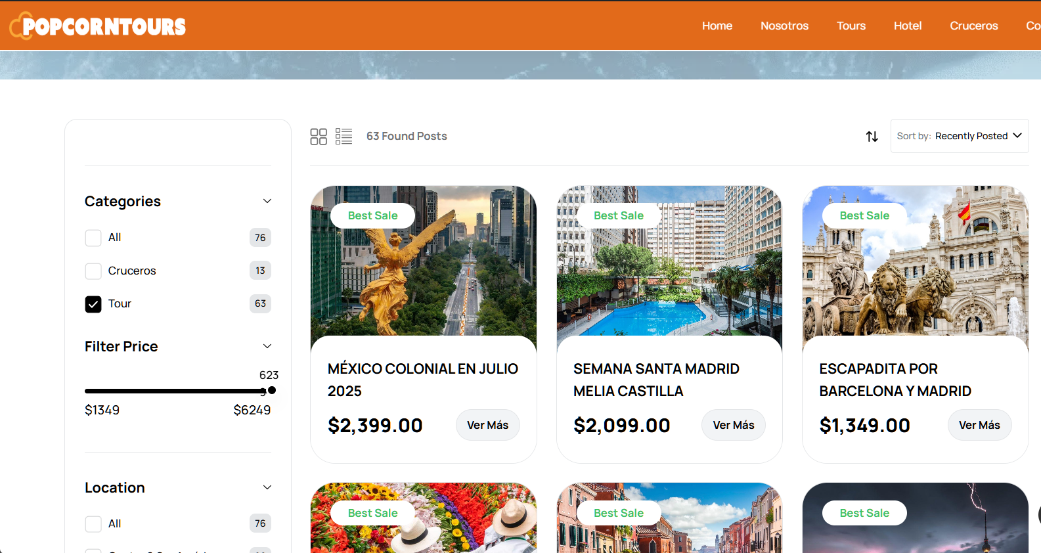
Task: Click the $6249 maximum price label
Action: [x=252, y=410]
